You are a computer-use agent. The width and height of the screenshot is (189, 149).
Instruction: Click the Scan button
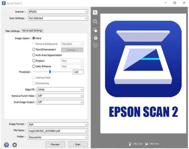point(78,144)
